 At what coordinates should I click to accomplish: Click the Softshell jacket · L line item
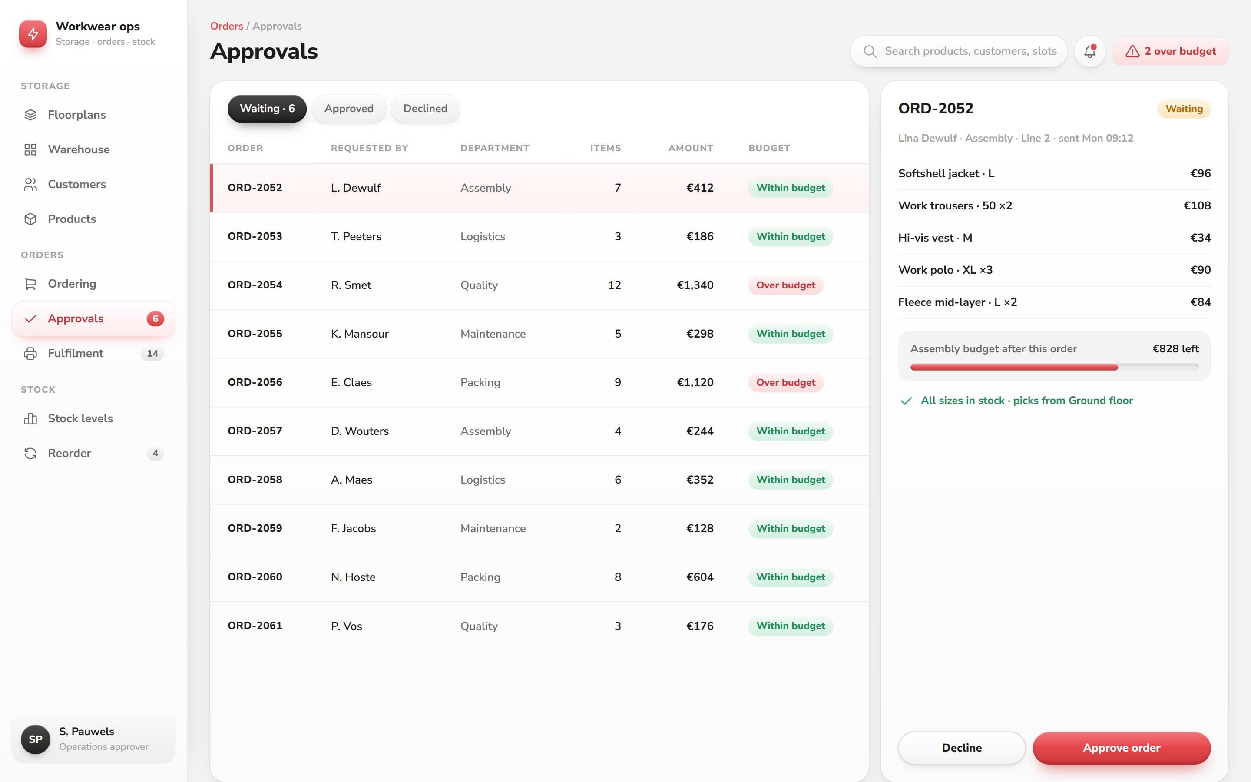(x=1054, y=174)
